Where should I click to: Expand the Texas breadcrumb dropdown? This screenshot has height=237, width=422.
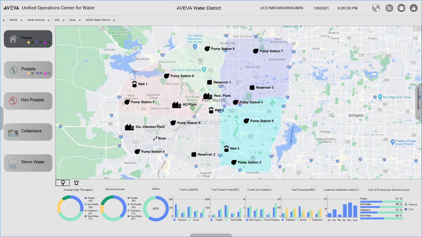coord(79,20)
